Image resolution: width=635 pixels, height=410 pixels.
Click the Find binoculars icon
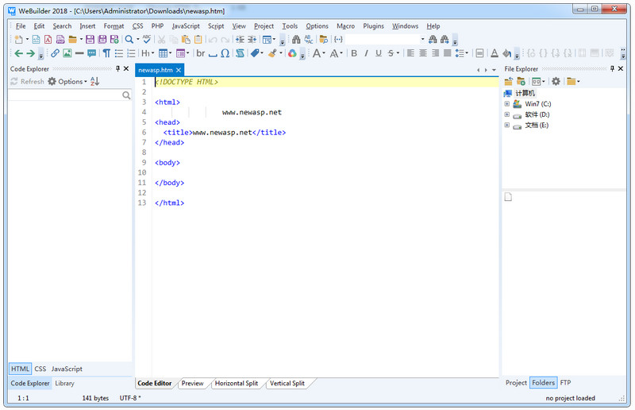click(296, 40)
